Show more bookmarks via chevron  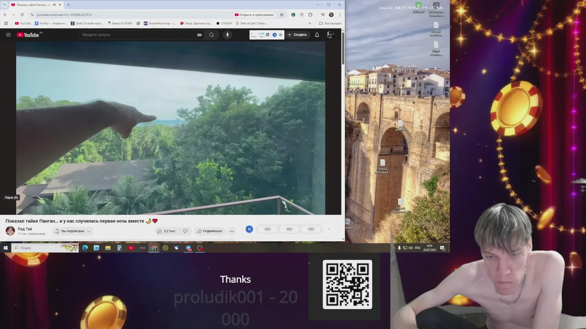pos(309,23)
